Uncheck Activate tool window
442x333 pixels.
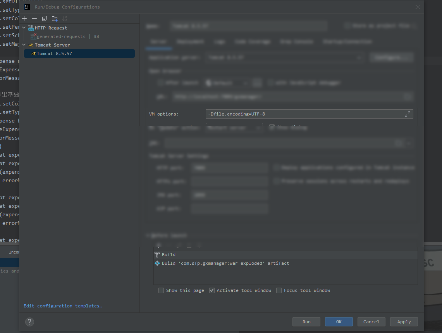click(212, 290)
